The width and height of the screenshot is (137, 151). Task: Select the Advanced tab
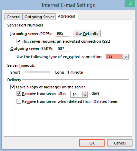tap(67, 16)
